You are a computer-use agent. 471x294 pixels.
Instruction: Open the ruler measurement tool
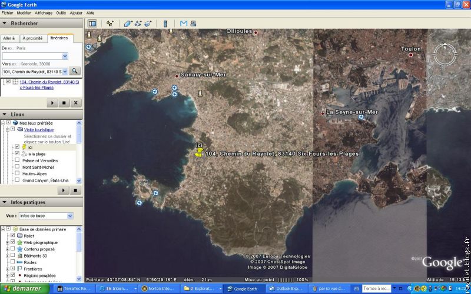coord(165,24)
